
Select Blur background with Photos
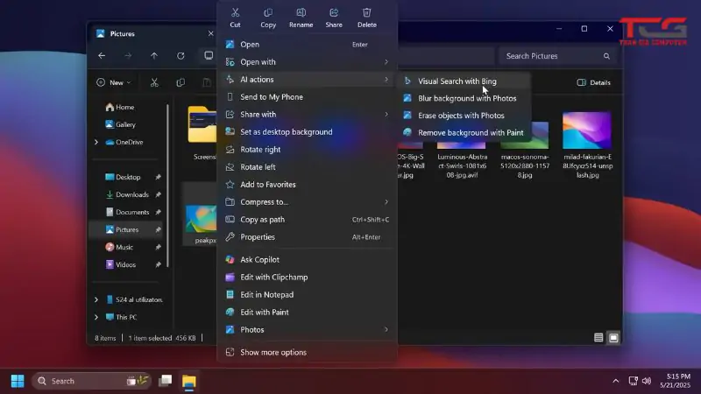tap(464, 98)
